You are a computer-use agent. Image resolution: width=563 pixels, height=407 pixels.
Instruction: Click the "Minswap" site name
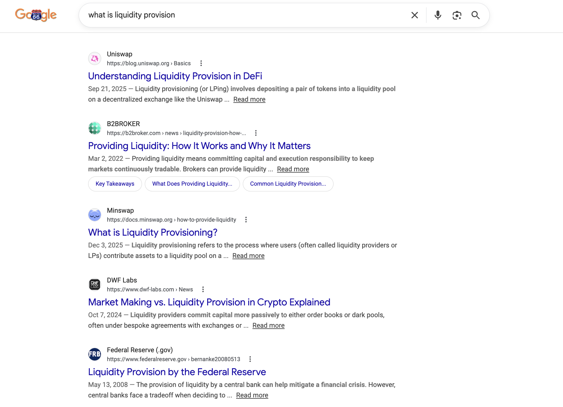[120, 211]
